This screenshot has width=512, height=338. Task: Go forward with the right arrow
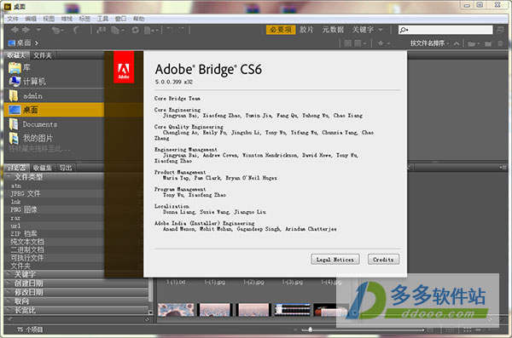[x=26, y=30]
